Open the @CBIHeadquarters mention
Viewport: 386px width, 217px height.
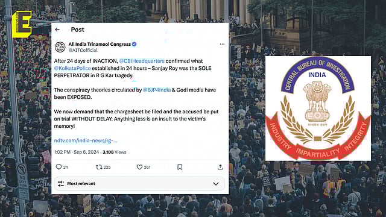[142, 61]
